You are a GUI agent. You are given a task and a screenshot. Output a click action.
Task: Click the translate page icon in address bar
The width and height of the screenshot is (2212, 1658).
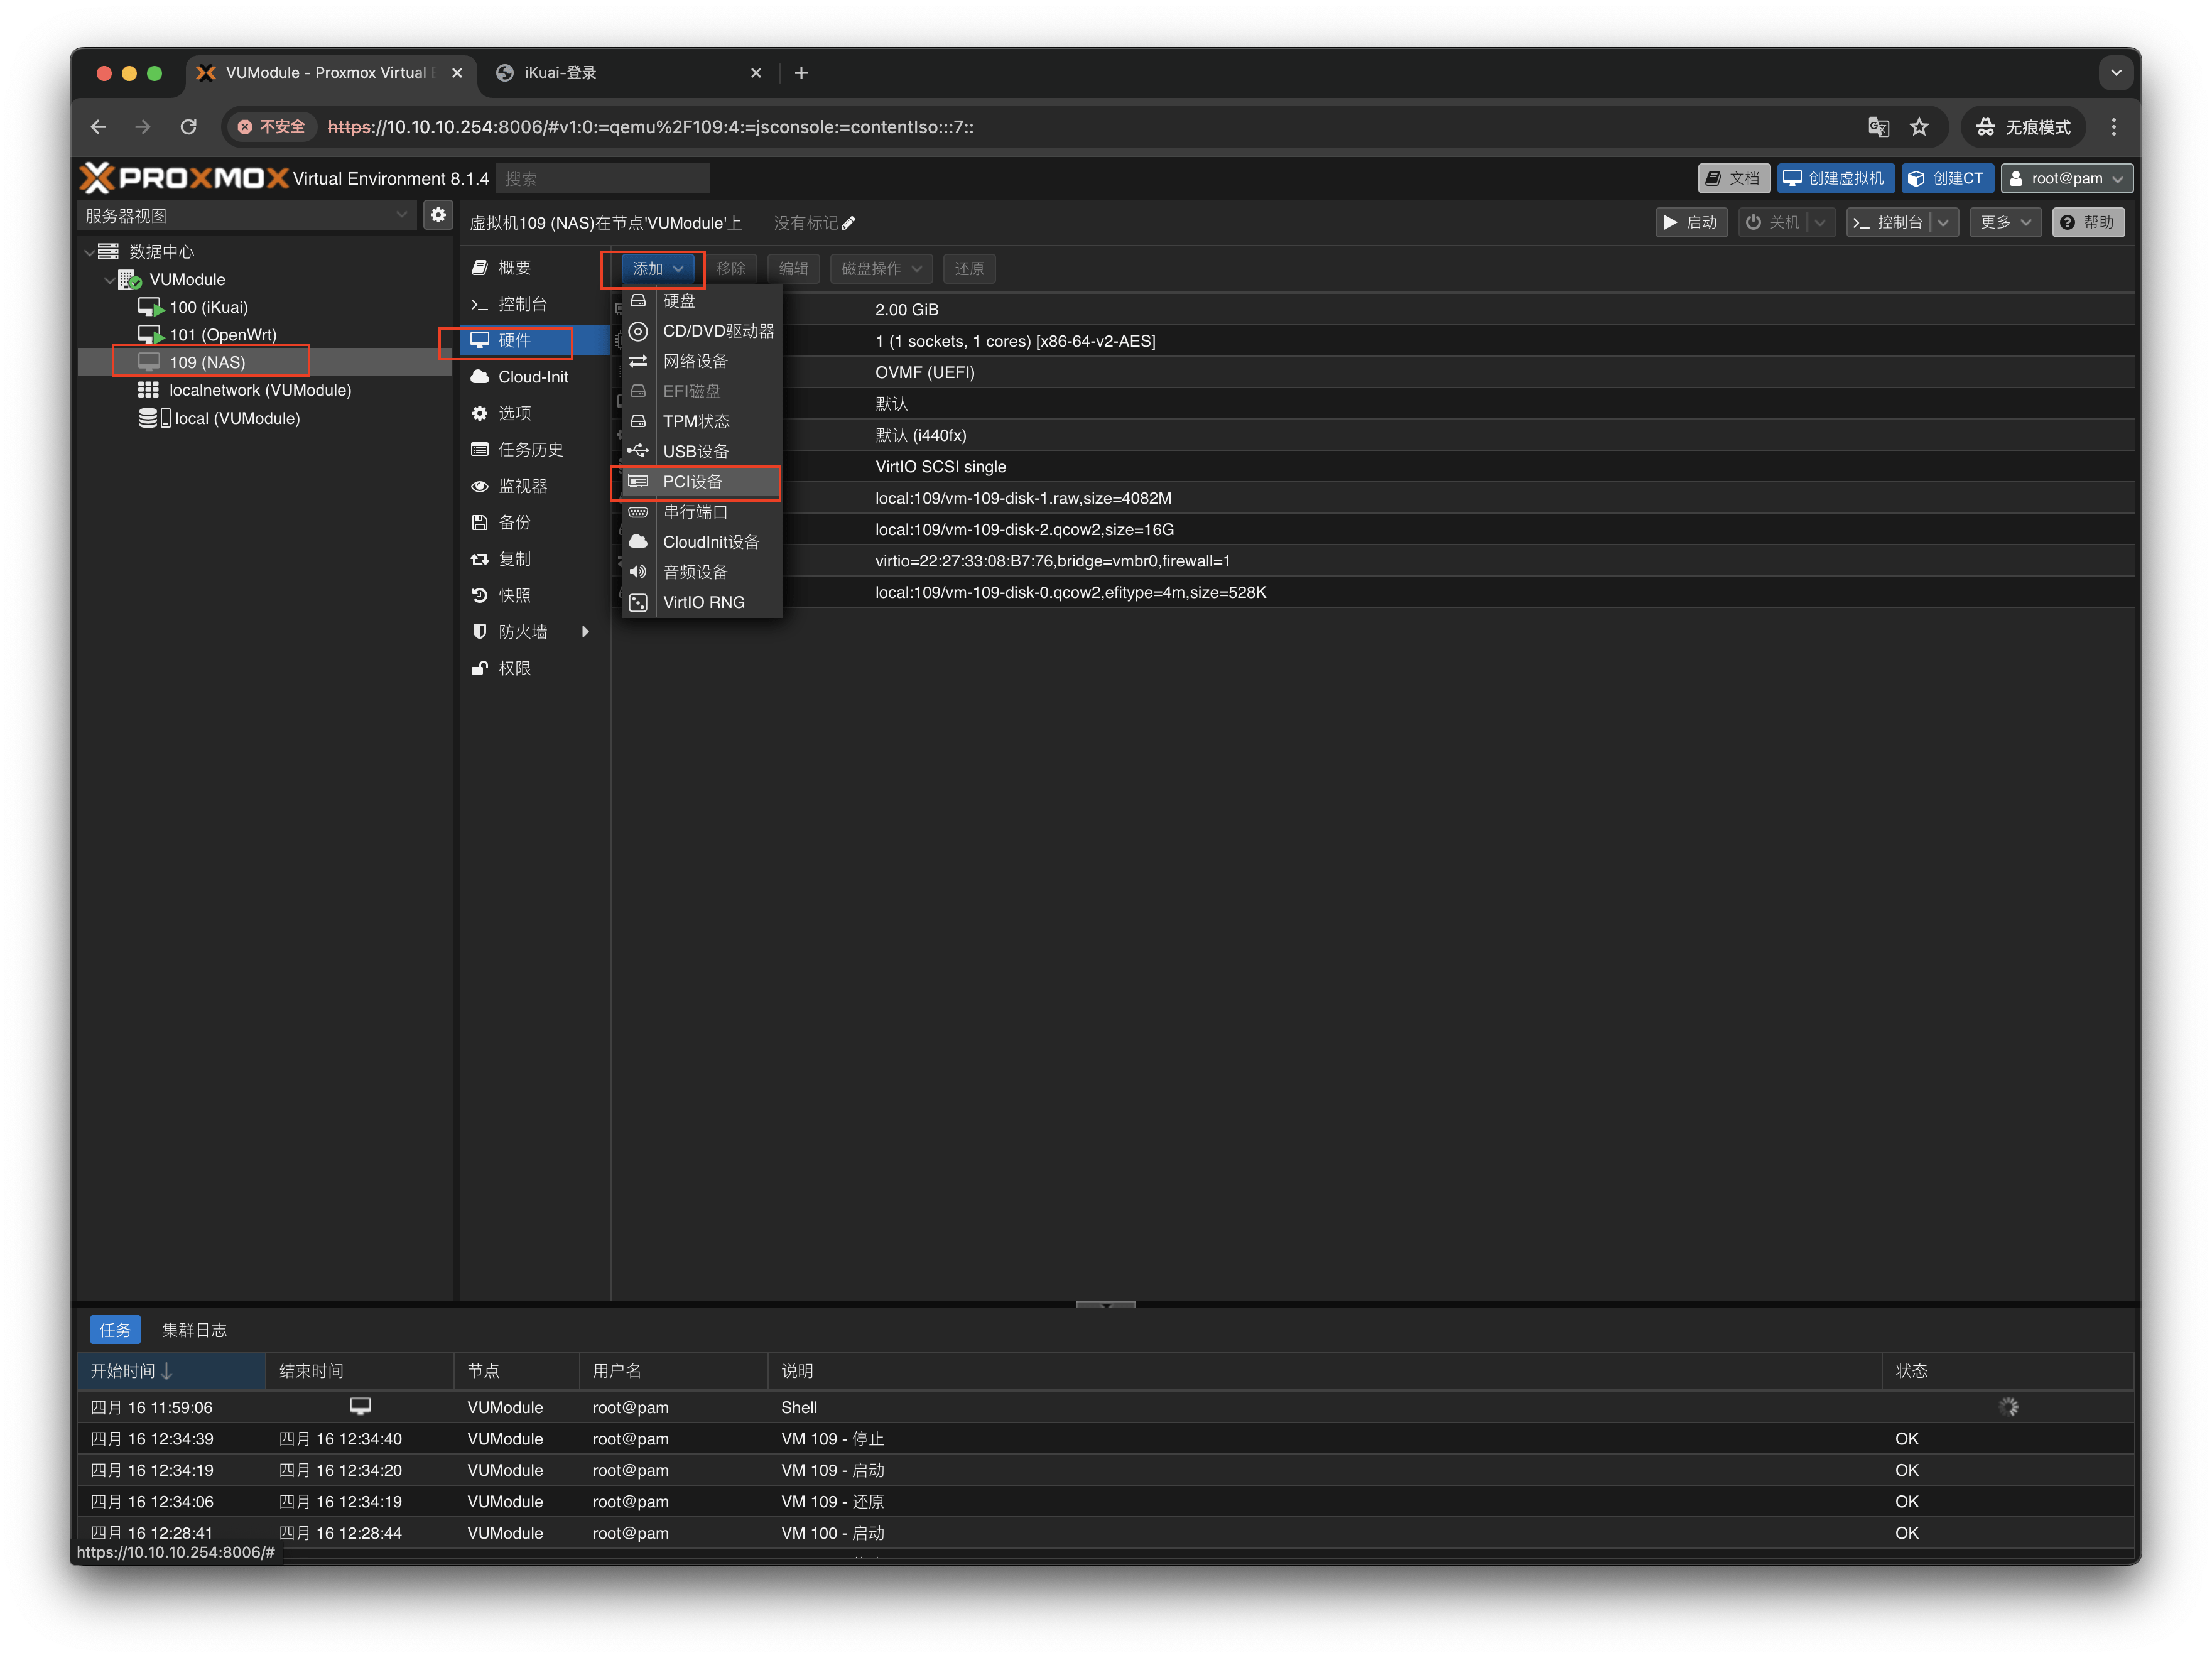tap(1878, 127)
